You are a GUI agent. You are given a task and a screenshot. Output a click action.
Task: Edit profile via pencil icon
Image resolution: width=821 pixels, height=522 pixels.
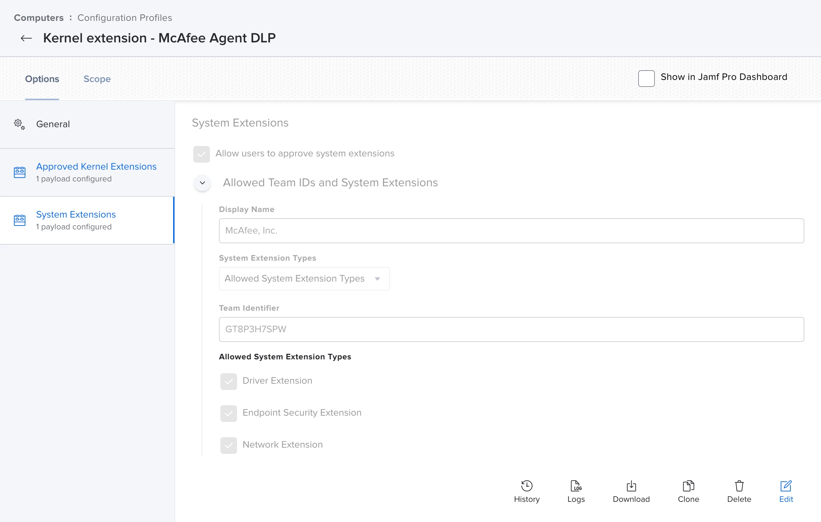[786, 486]
